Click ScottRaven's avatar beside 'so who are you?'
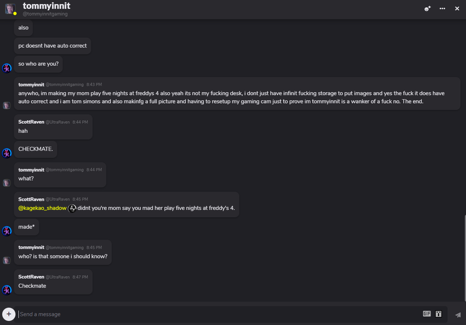Image resolution: width=466 pixels, height=325 pixels. pyautogui.click(x=7, y=68)
